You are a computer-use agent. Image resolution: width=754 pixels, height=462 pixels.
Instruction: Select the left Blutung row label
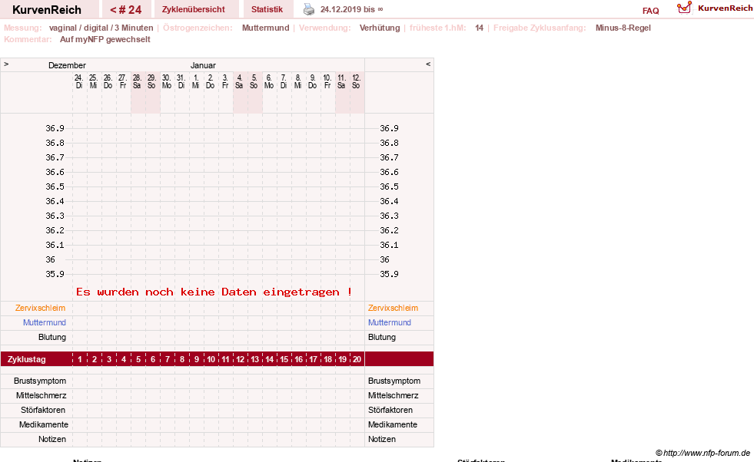(x=52, y=337)
